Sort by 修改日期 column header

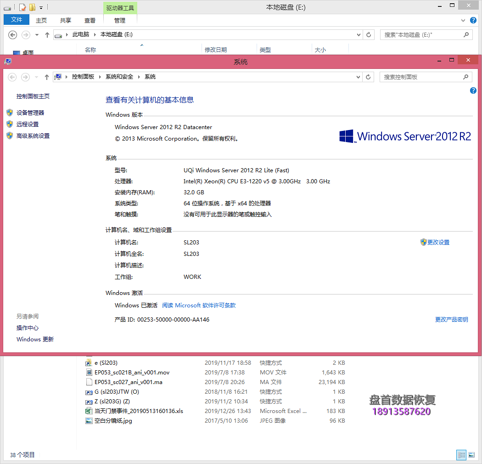click(x=230, y=50)
